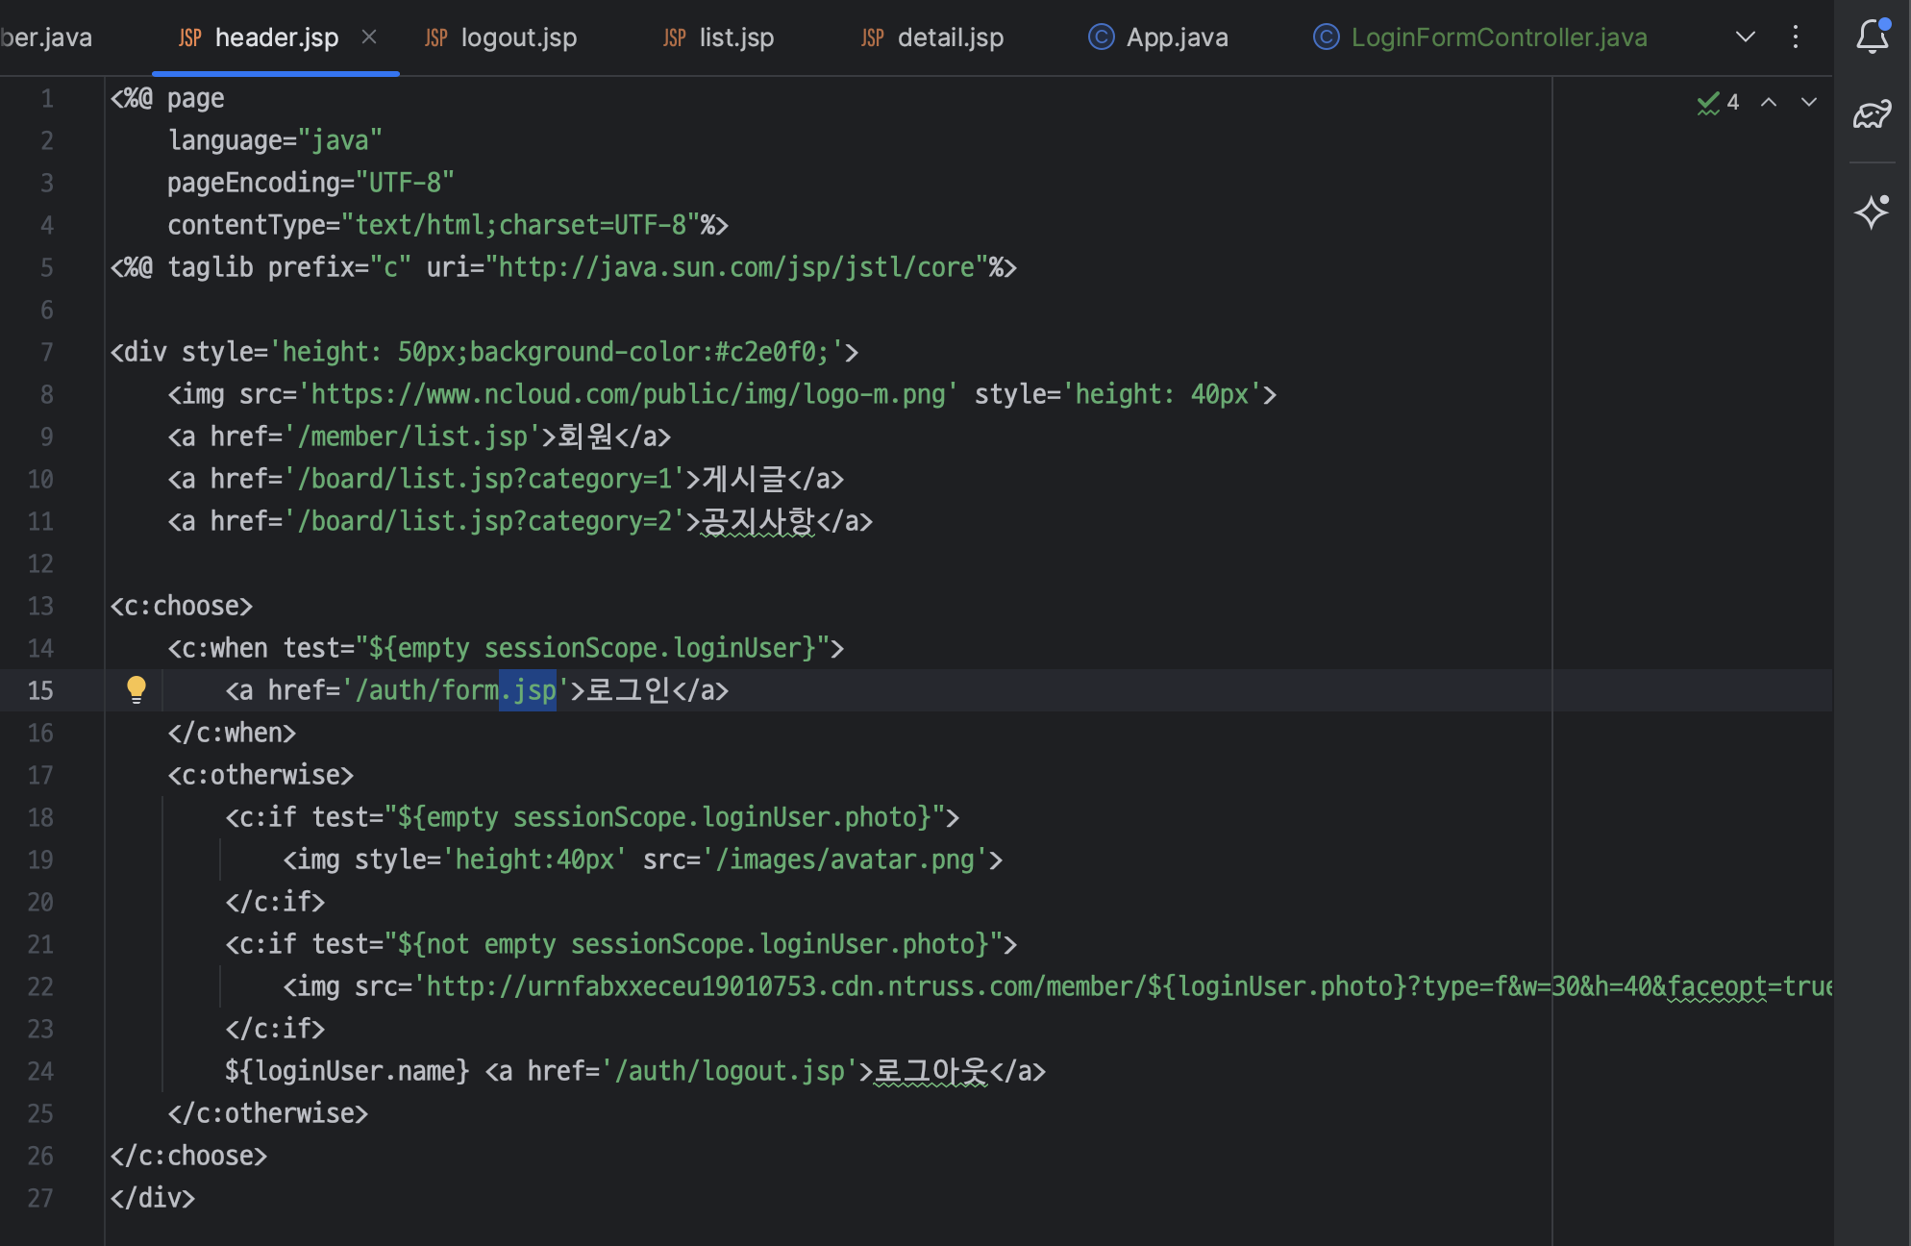Open the Gradle tool window icon
Screen dimensions: 1911x1246
tap(1872, 115)
